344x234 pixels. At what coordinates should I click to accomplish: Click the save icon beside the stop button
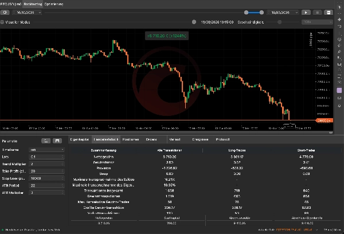[329, 13]
